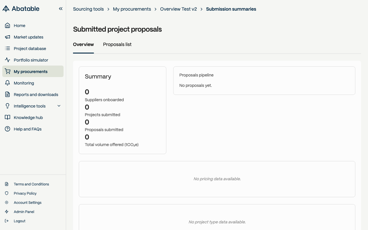Open My procurements breadcrumb link

tap(132, 9)
